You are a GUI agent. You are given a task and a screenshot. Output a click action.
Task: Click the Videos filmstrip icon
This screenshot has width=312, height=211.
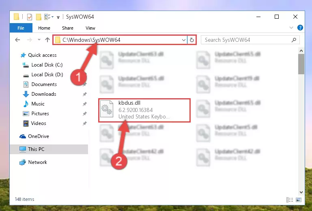tap(26, 123)
